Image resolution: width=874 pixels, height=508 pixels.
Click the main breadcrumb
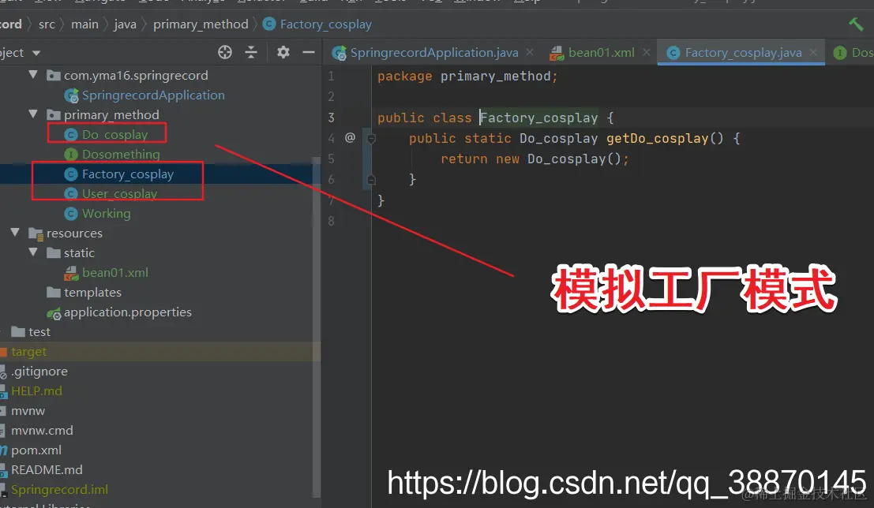click(84, 24)
